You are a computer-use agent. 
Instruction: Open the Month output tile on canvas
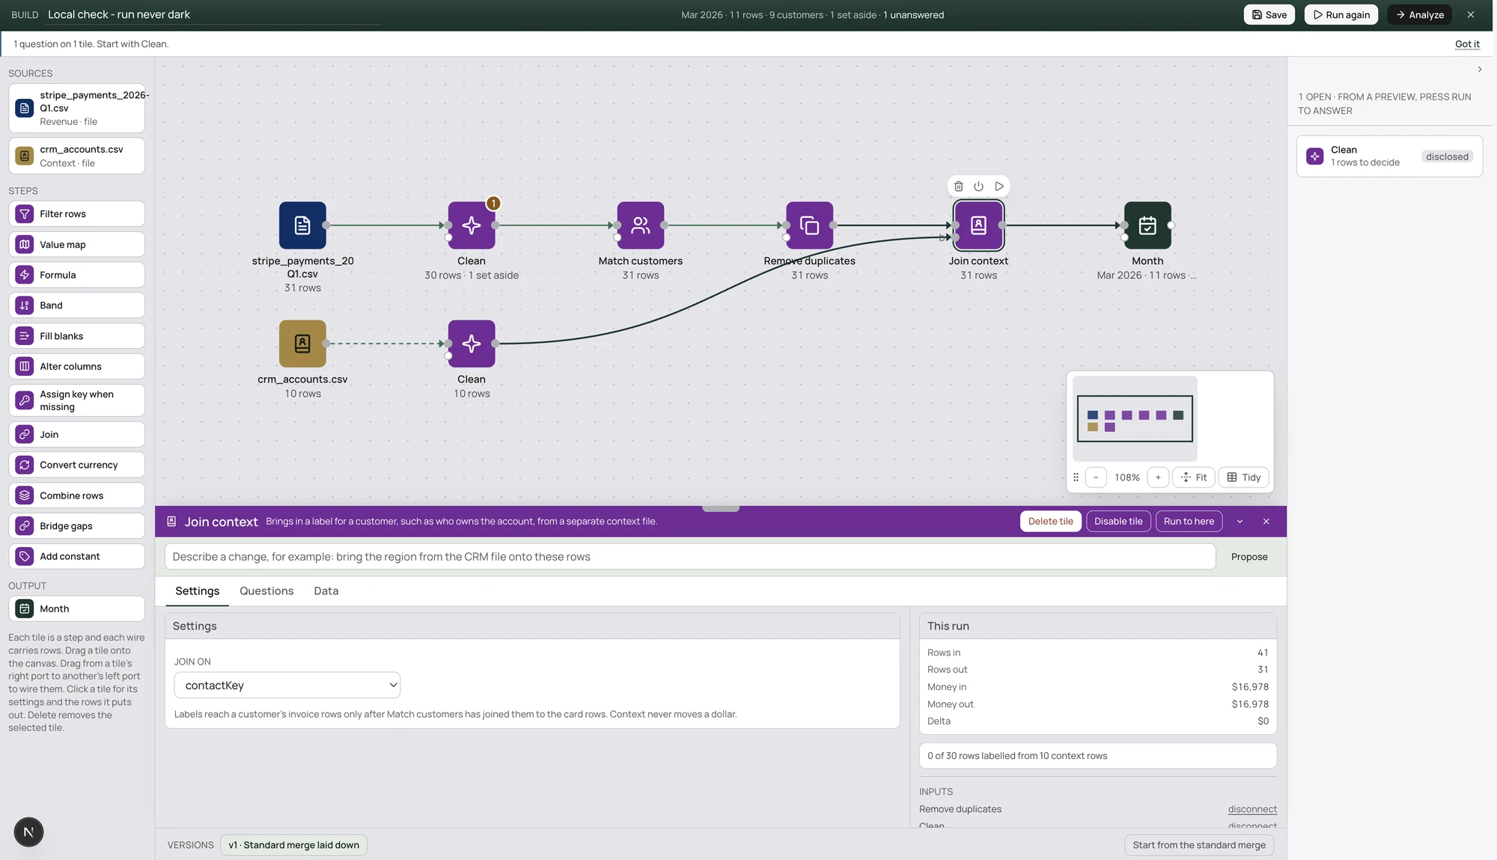click(1147, 225)
